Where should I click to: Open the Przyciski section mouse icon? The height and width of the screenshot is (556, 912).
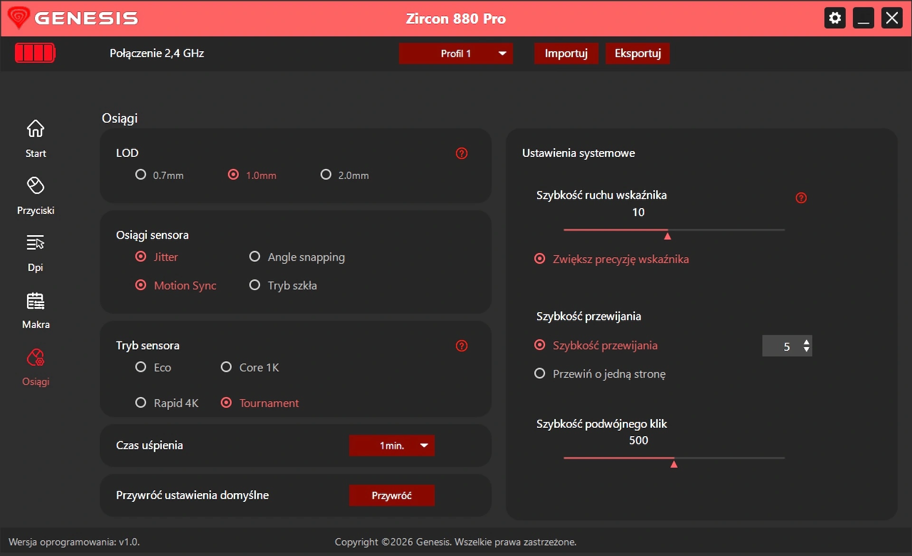tap(36, 185)
